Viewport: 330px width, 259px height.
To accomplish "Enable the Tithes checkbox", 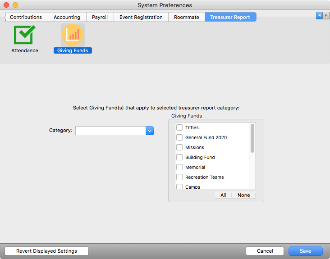I will [x=179, y=127].
